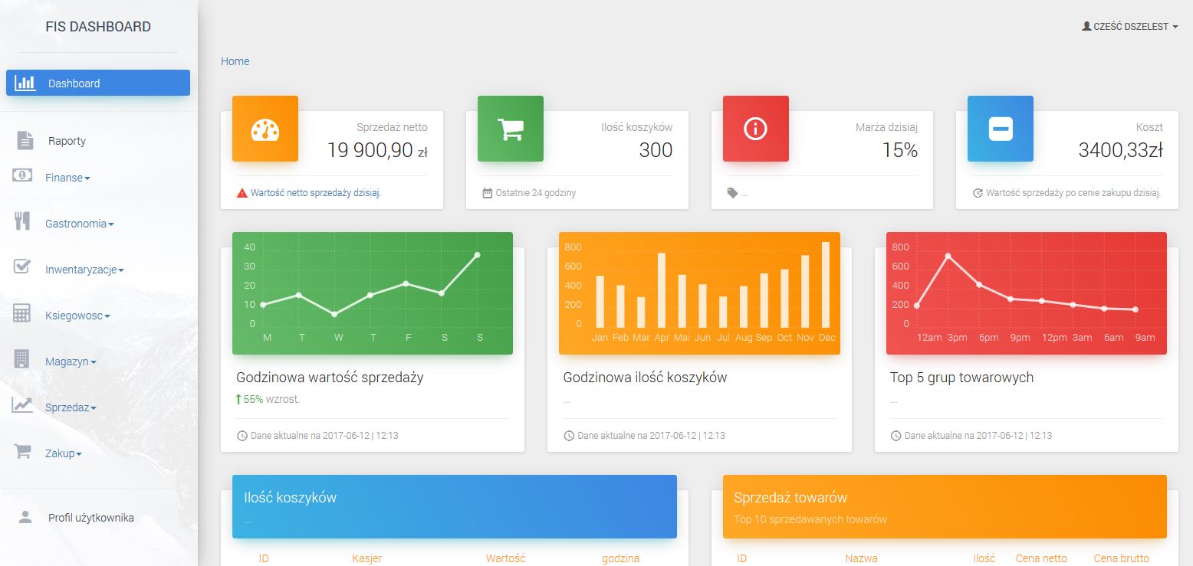Click the red info icon on Marża dzisiaj
The image size is (1193, 566).
tap(755, 129)
